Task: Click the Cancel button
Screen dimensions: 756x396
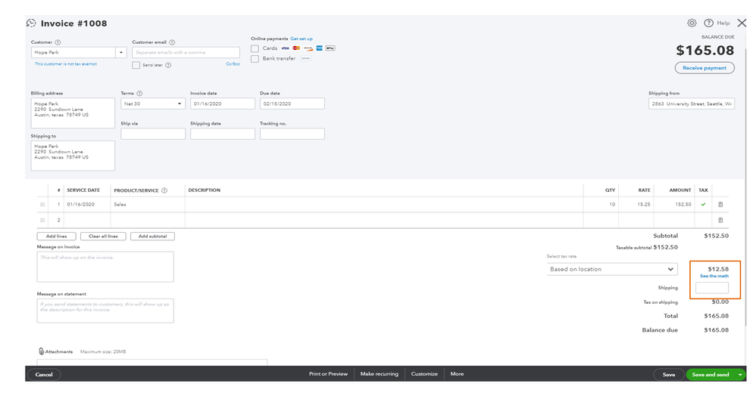Action: click(44, 374)
